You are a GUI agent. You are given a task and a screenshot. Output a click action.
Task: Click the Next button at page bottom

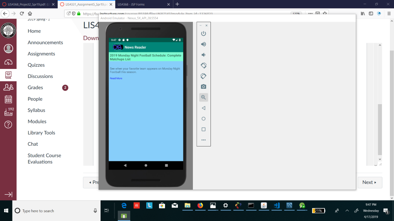coord(370,182)
